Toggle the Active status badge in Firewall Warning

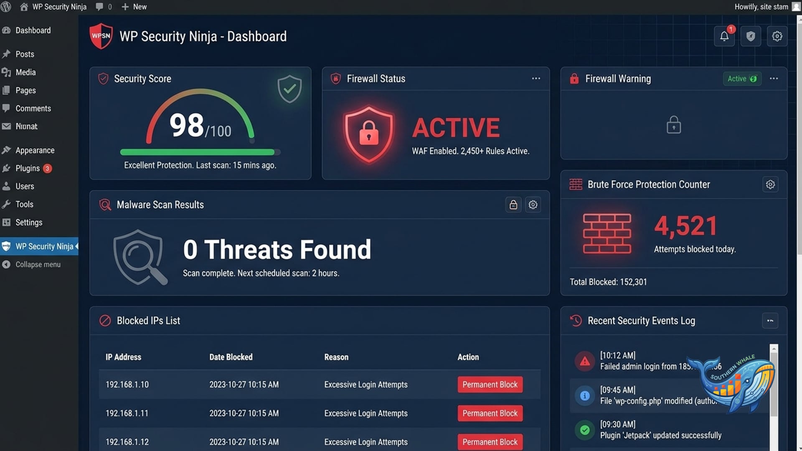(742, 79)
